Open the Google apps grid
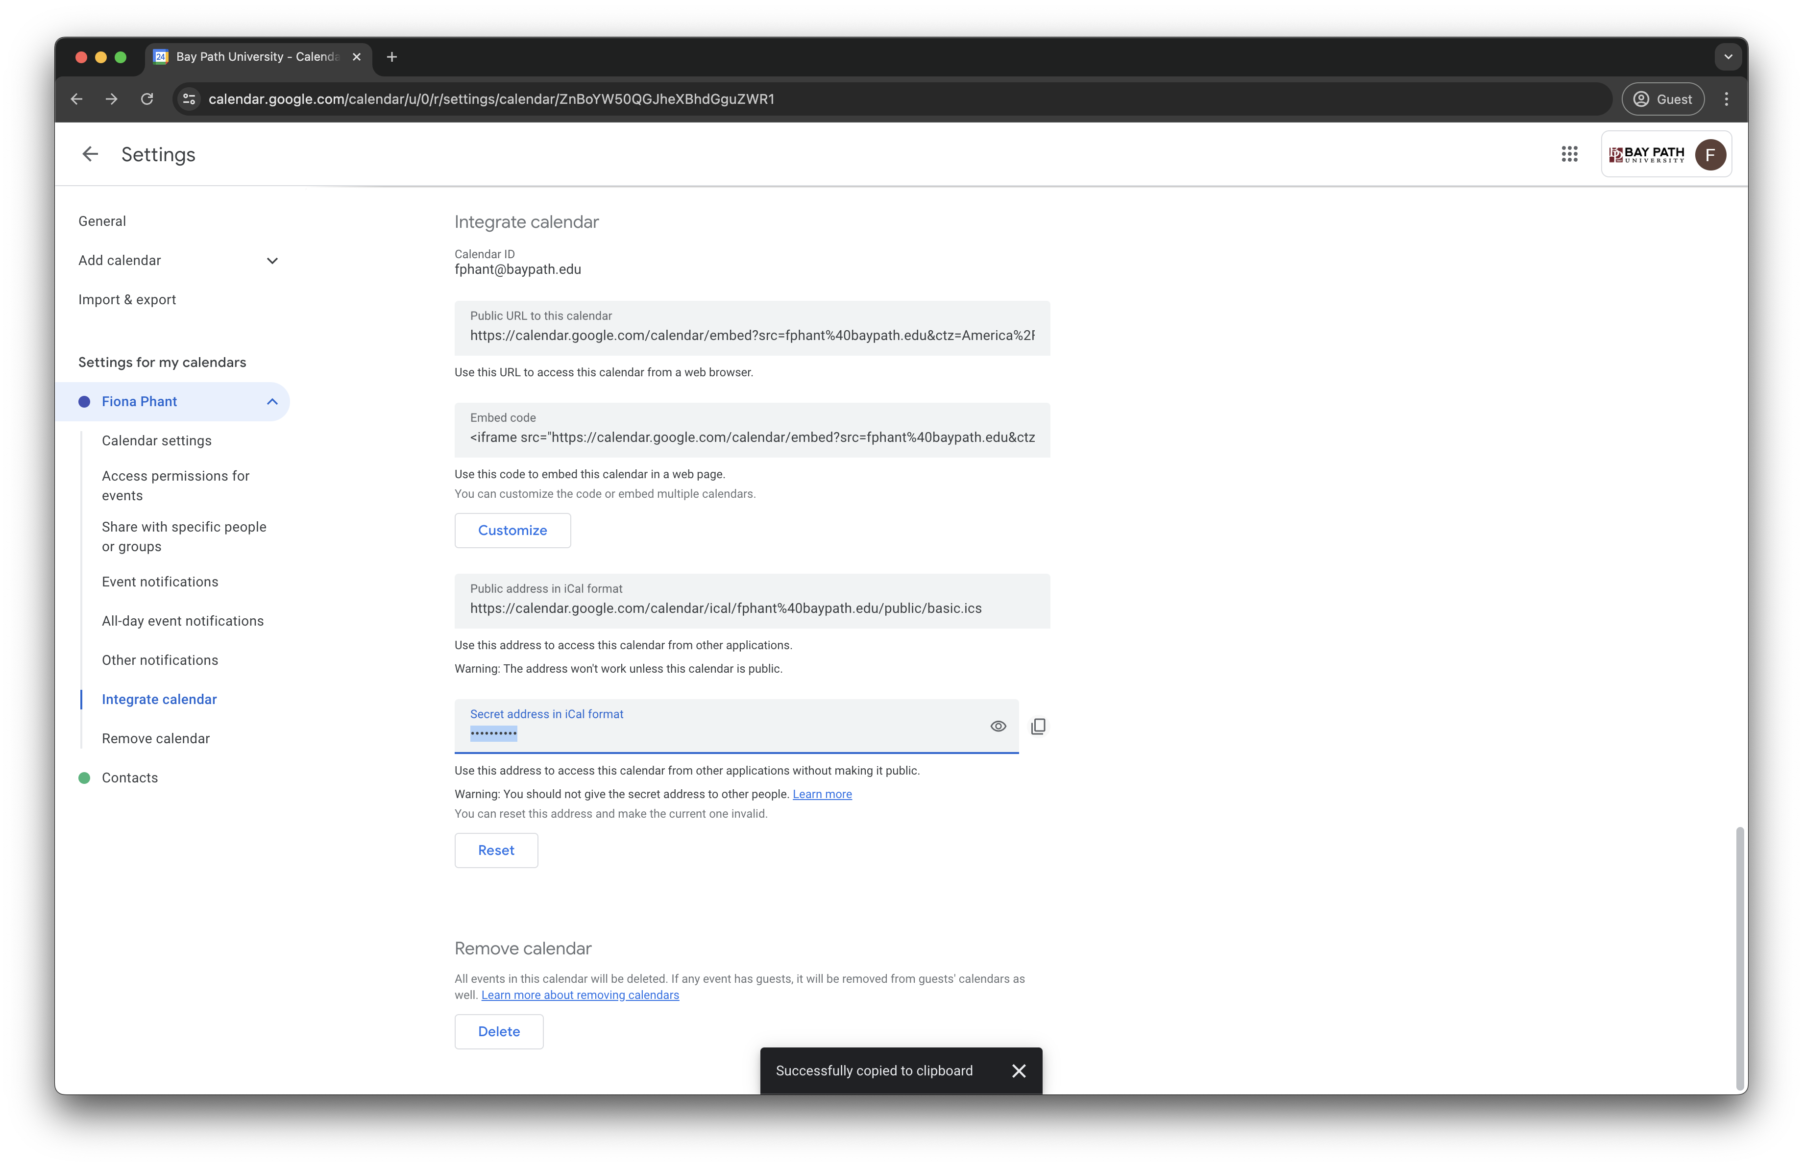1803x1167 pixels. pyautogui.click(x=1569, y=154)
